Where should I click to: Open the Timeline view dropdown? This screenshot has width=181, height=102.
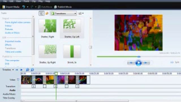pos(8,70)
